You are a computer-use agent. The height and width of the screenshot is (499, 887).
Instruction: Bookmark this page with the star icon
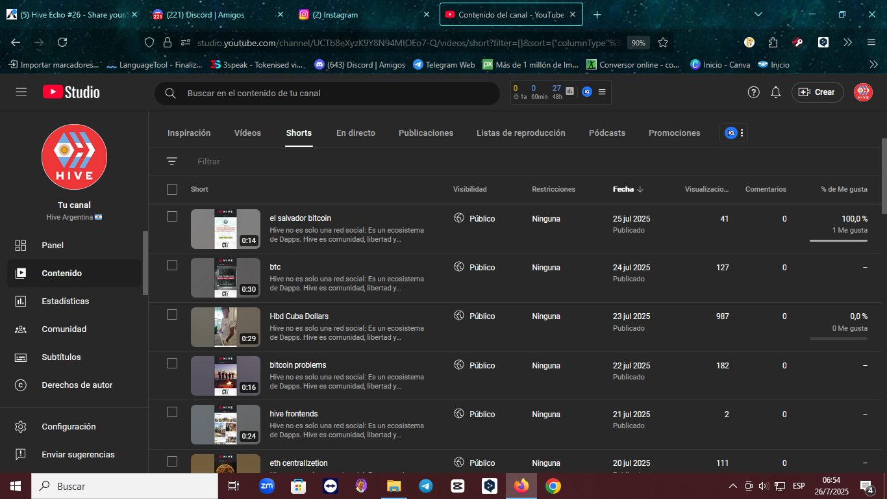(x=663, y=42)
